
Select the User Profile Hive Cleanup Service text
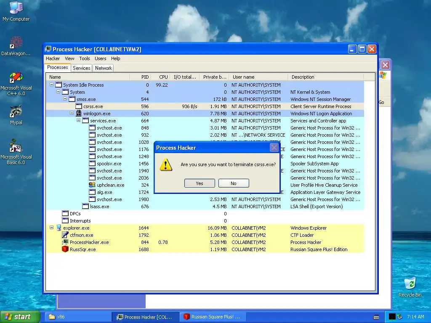click(x=324, y=185)
